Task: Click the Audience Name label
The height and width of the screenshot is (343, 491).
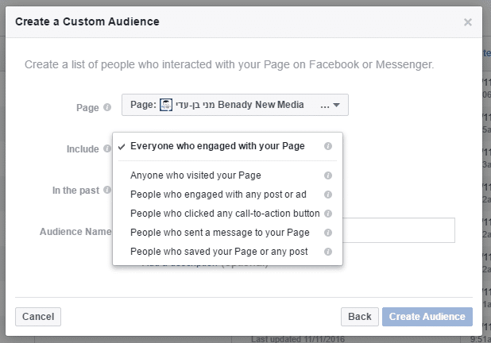Action: coord(75,232)
